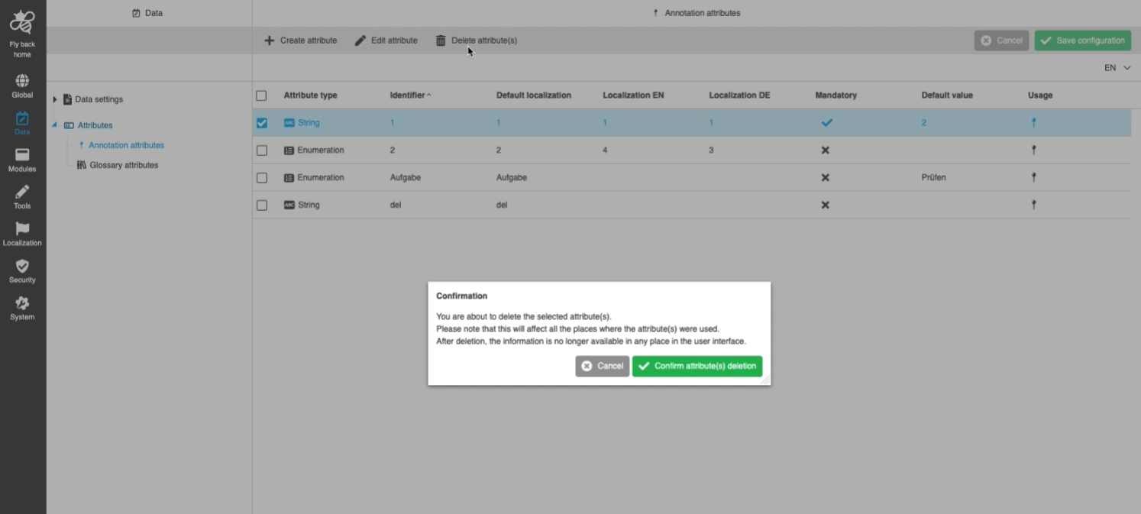
Task: Click the Save configuration button
Action: [x=1083, y=40]
